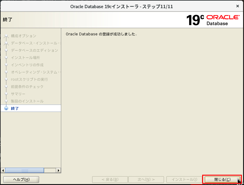
Task: Click the step marker icon beside 構成オプション
Action: click(x=6, y=36)
